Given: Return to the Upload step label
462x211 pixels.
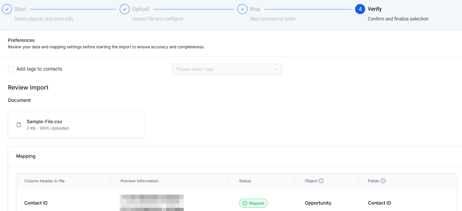Looking at the screenshot, I should click(140, 9).
